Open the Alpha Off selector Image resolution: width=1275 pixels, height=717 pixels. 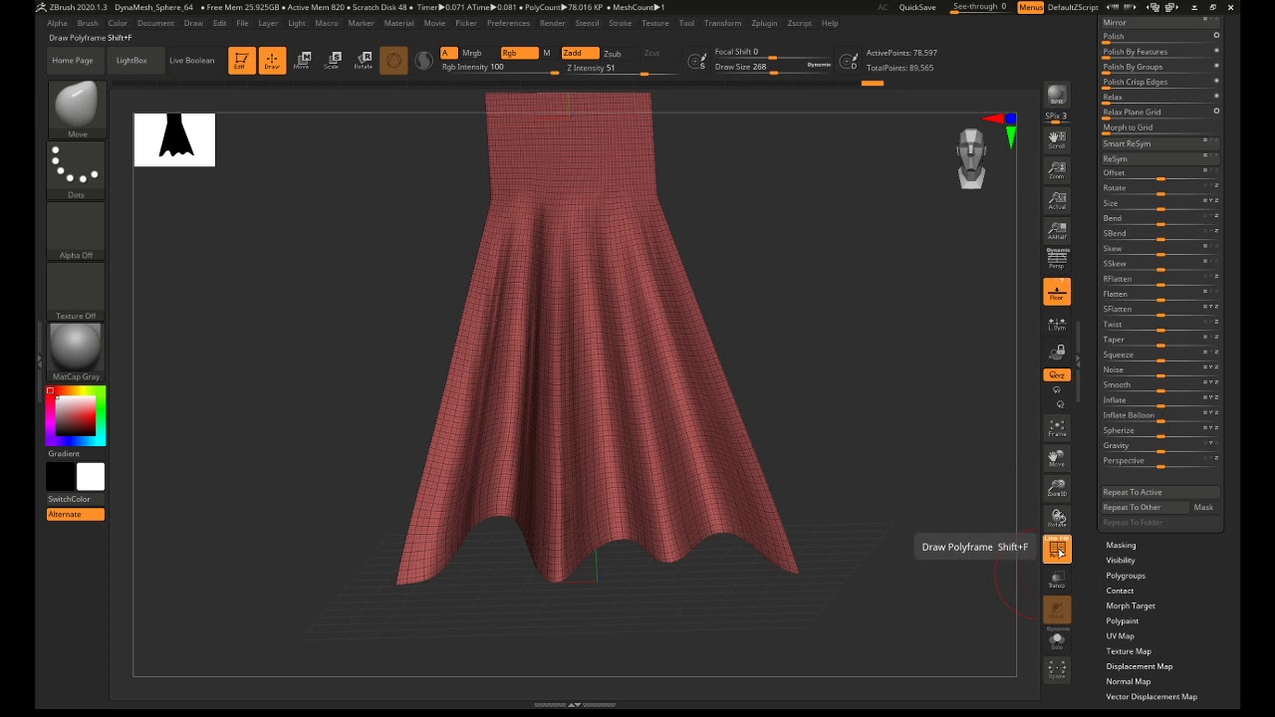point(77,232)
